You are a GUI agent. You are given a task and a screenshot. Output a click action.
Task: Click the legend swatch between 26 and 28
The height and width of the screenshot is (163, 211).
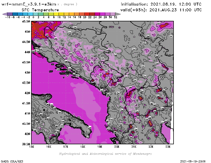coord(102,14)
